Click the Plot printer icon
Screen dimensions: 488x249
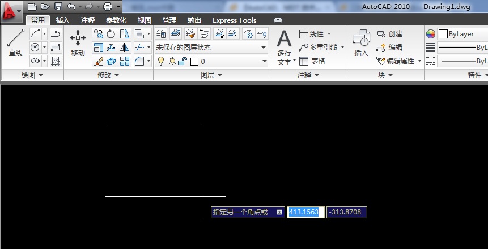tap(108, 6)
